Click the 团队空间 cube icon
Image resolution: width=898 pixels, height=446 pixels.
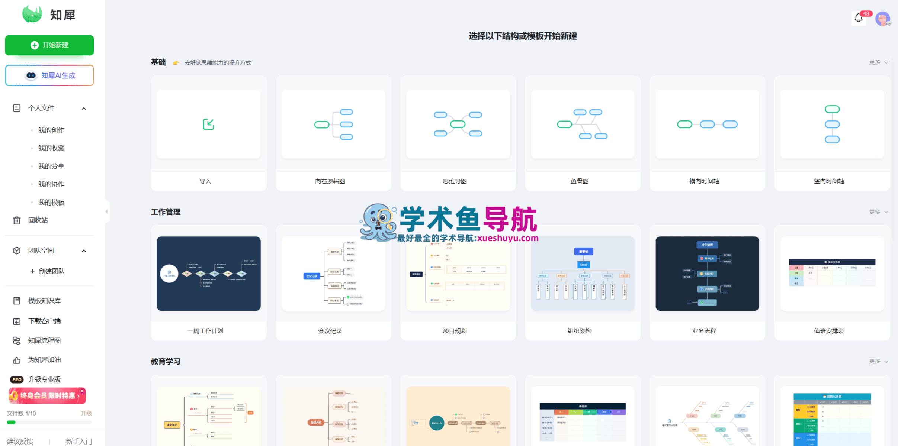click(x=17, y=251)
